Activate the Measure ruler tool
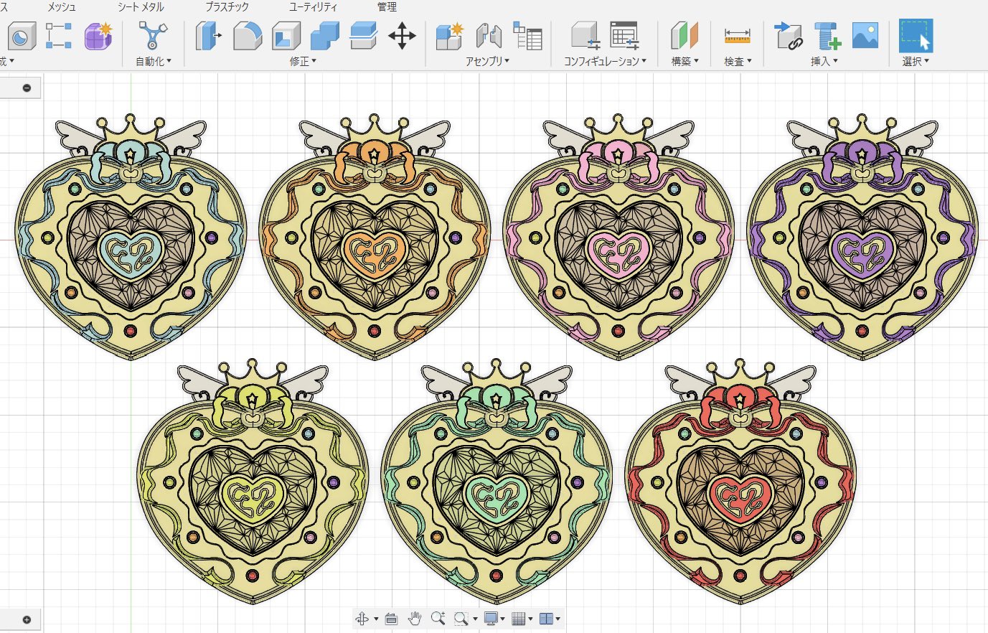The height and width of the screenshot is (633, 988). point(738,35)
